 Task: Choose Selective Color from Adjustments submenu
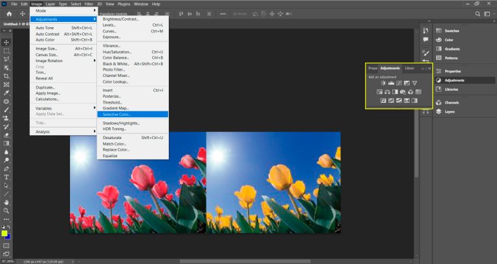point(118,114)
